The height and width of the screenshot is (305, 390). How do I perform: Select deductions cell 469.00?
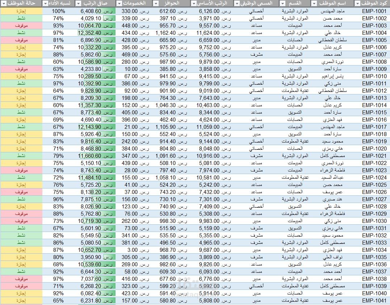tap(134, 54)
